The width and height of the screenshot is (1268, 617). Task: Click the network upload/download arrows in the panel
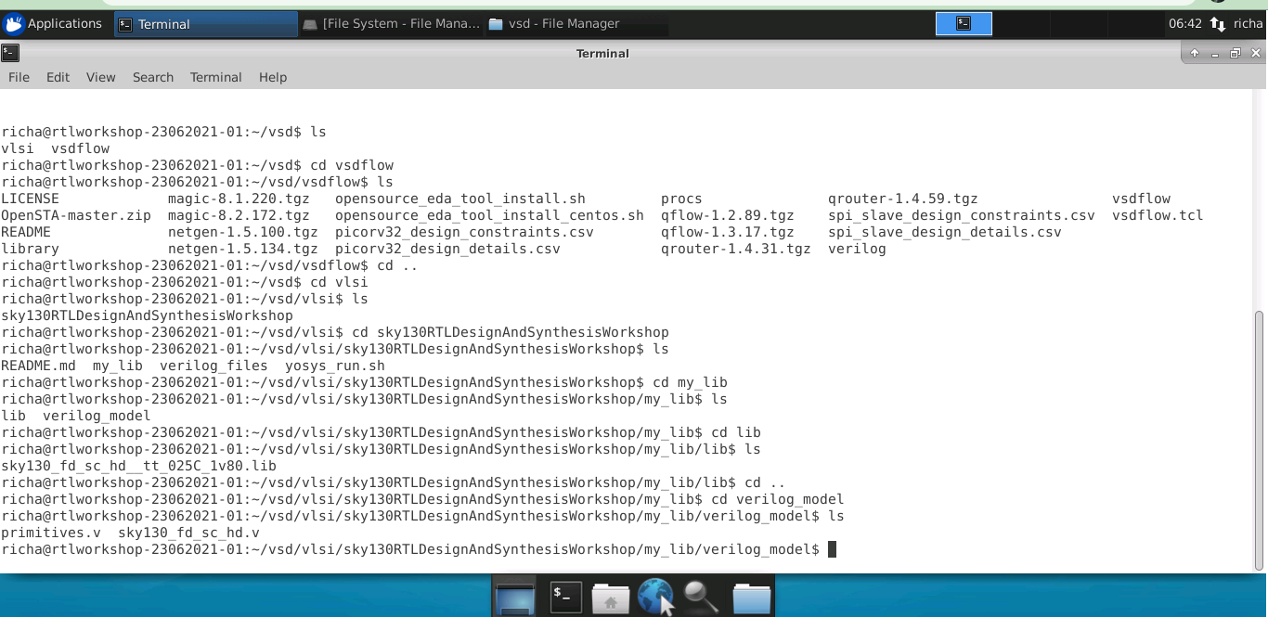[x=1217, y=23]
